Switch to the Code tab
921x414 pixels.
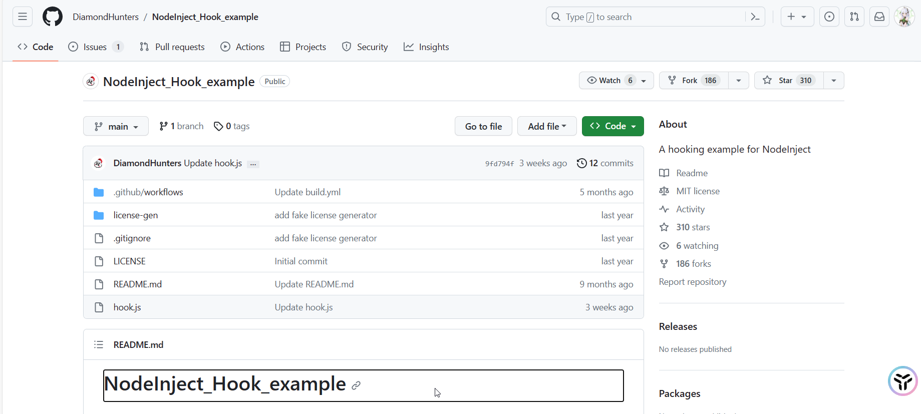click(x=36, y=47)
